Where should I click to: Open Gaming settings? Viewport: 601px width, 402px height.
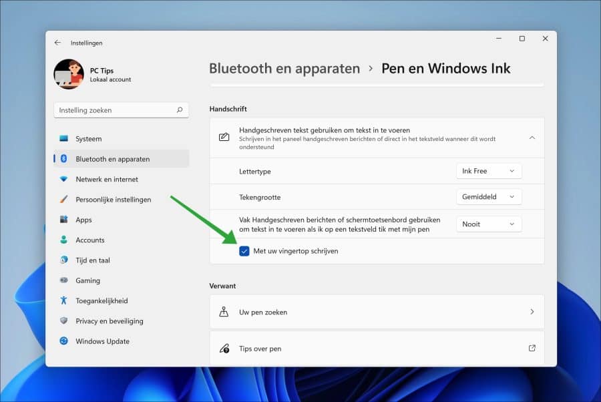122,280
